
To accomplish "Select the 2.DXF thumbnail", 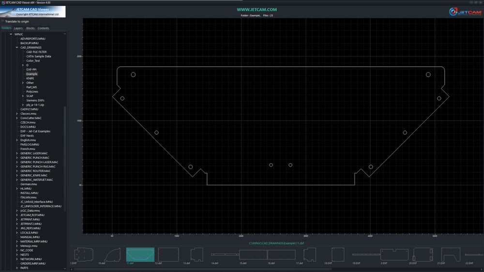I will pyautogui.click(x=392, y=255).
